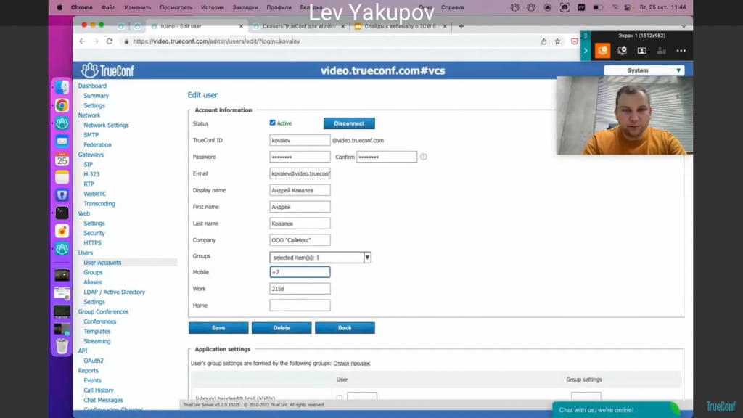Tick the Inbound bandwidth limit User checkbox
Image resolution: width=743 pixels, height=418 pixels.
coord(340,398)
